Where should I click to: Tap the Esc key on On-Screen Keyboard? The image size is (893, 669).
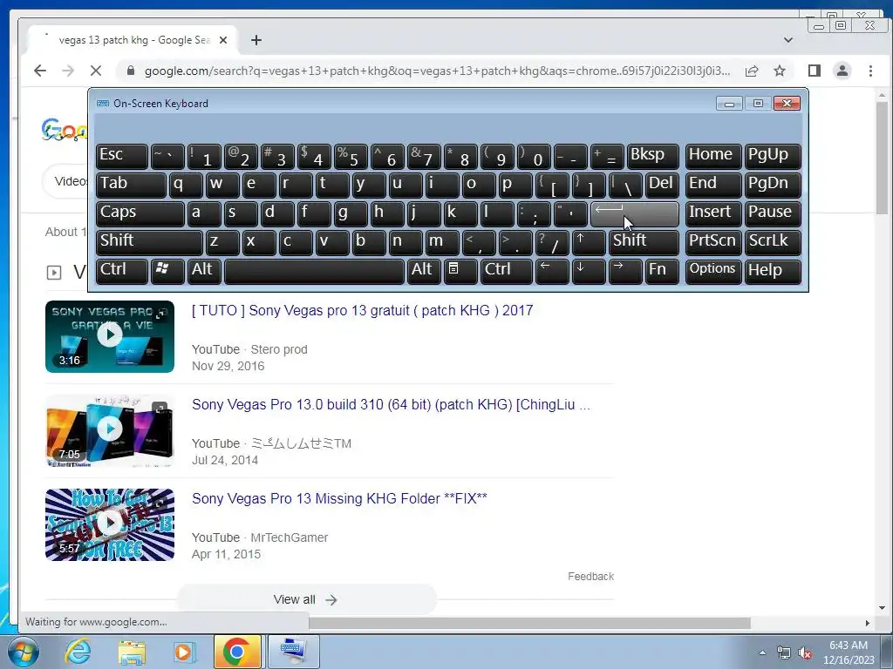pos(122,156)
